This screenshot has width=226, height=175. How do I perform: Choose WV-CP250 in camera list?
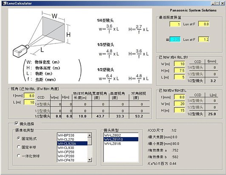click(x=72, y=152)
